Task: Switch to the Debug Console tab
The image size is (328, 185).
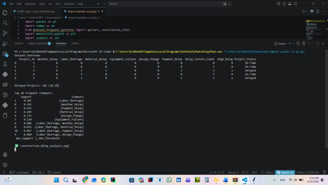Action: point(38,44)
